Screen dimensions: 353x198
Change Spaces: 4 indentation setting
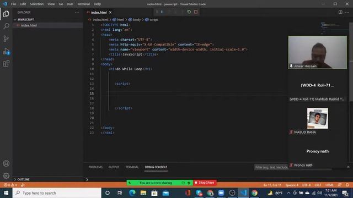click(x=292, y=185)
